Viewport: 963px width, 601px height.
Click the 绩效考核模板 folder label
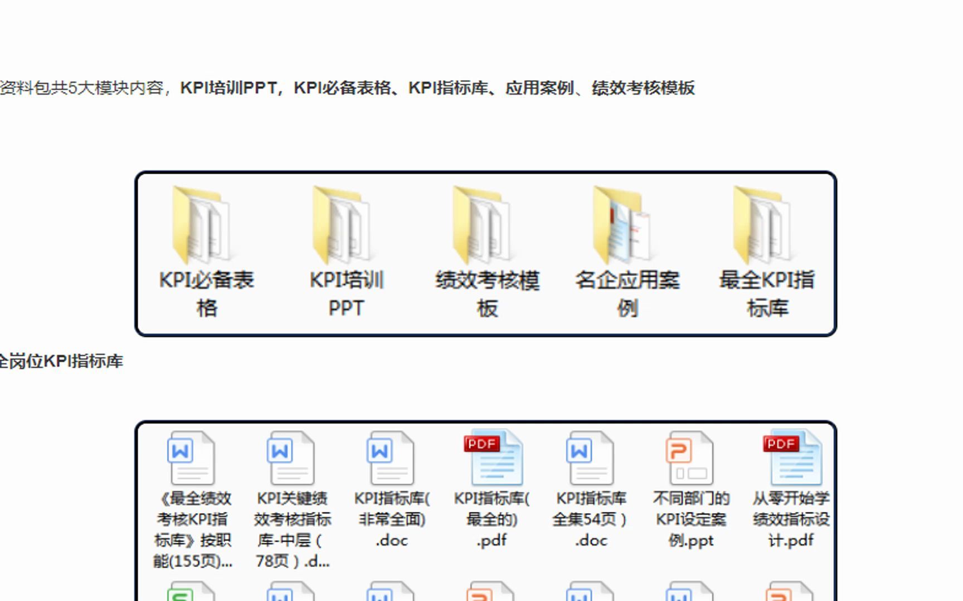click(x=487, y=294)
